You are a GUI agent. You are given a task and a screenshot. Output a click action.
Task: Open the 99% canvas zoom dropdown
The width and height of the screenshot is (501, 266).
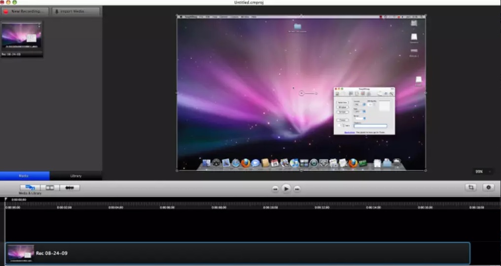[x=483, y=172]
